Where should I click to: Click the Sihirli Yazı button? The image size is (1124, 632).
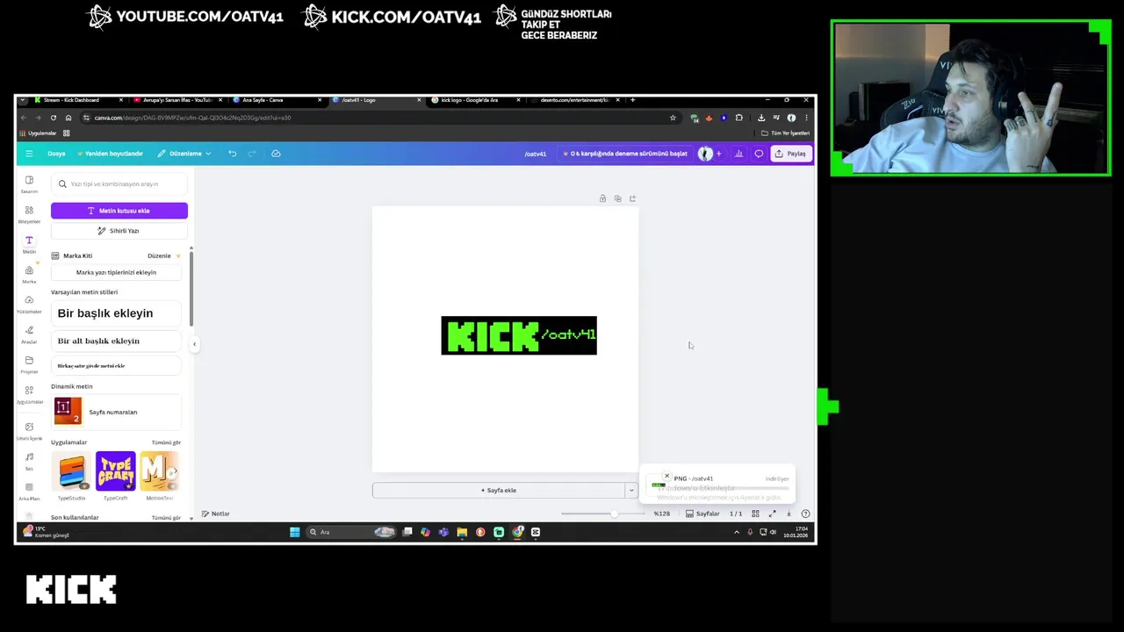tap(119, 231)
